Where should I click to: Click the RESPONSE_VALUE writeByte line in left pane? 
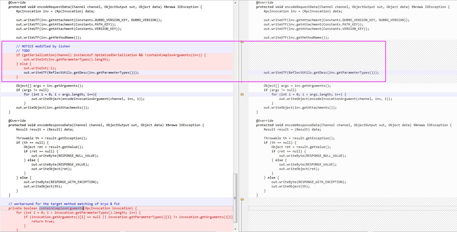tap(60, 164)
